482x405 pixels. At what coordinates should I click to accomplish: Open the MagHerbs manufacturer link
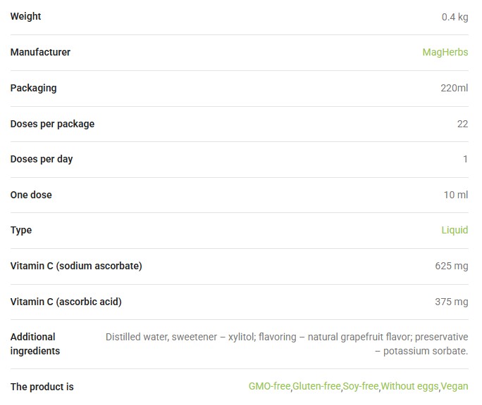click(445, 52)
